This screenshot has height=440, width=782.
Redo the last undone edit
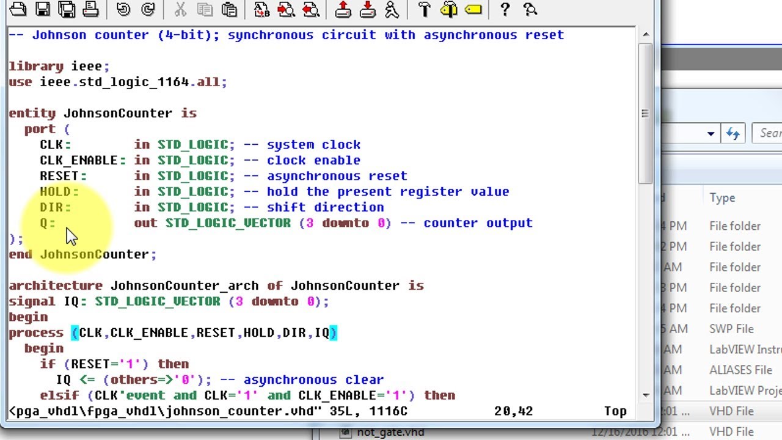(x=147, y=9)
